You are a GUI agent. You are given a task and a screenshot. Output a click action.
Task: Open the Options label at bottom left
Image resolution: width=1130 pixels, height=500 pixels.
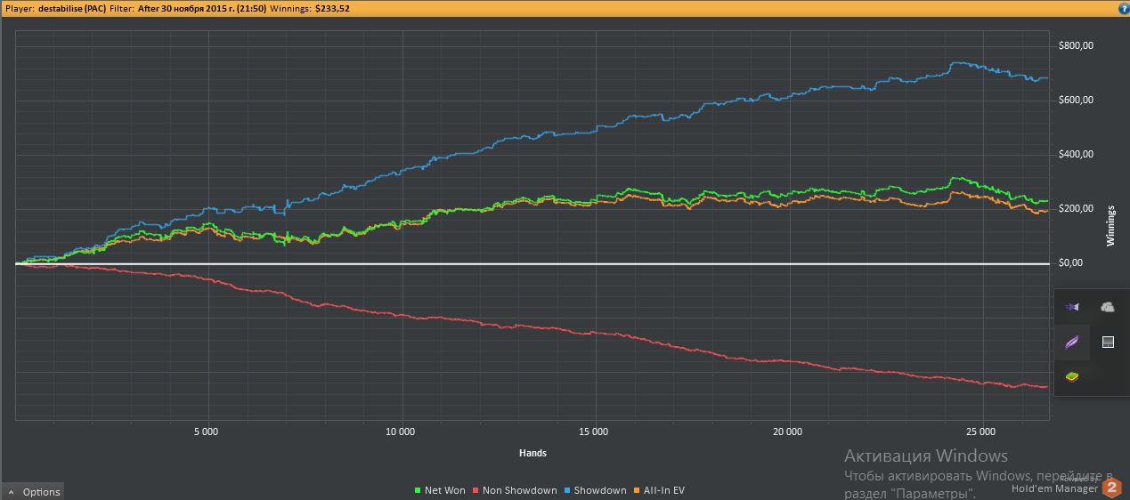pos(42,492)
